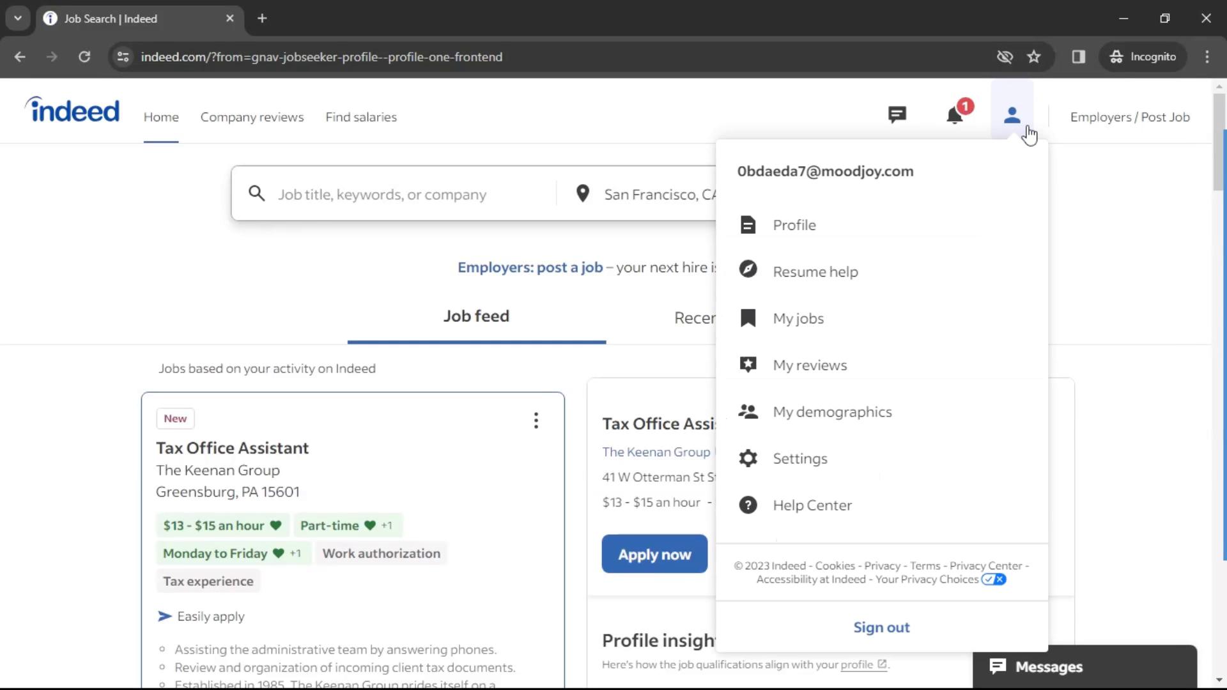Click the Help Center question mark icon
The width and height of the screenshot is (1227, 690).
click(748, 504)
